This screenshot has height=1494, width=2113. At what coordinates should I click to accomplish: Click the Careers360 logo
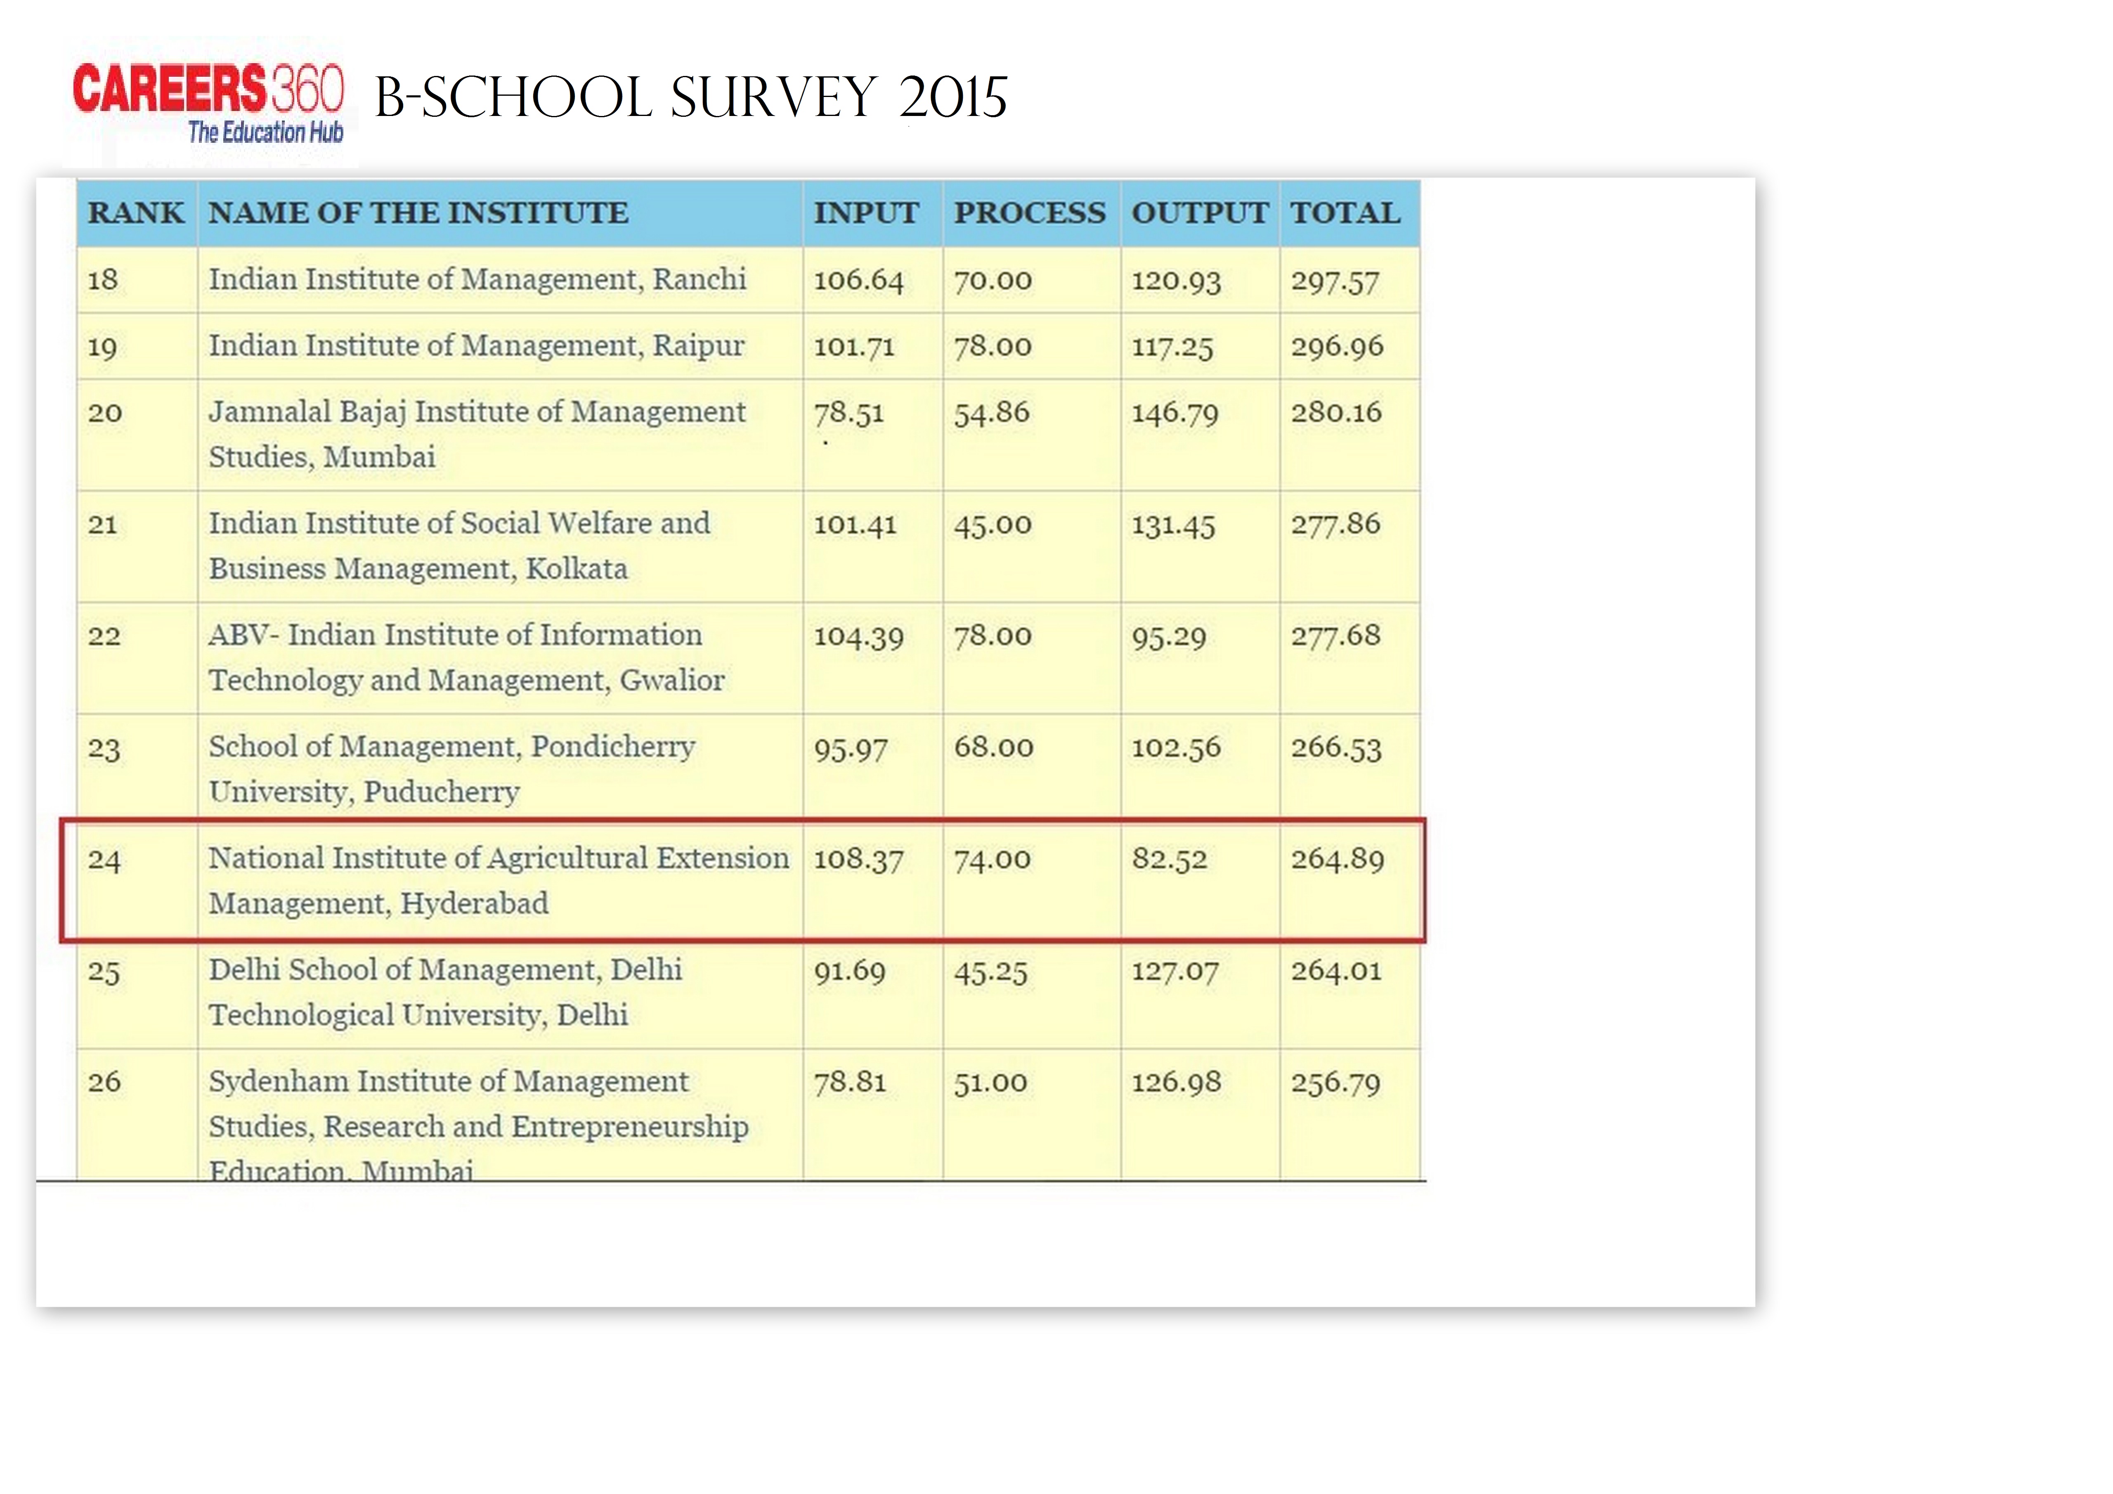(x=208, y=103)
